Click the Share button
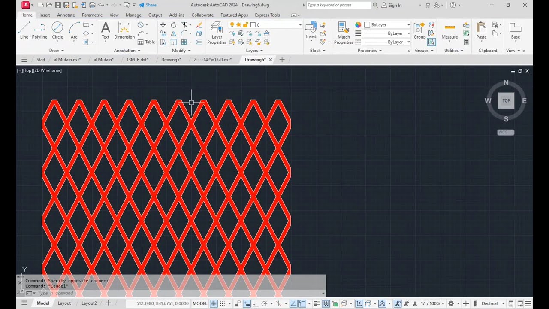549x309 pixels. (148, 5)
